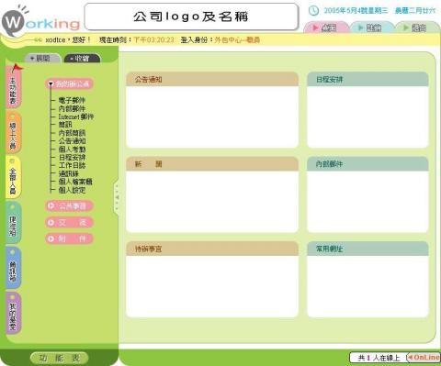Open 個人檔案櫃 in the tree
This screenshot has height=366, width=441.
[75, 182]
